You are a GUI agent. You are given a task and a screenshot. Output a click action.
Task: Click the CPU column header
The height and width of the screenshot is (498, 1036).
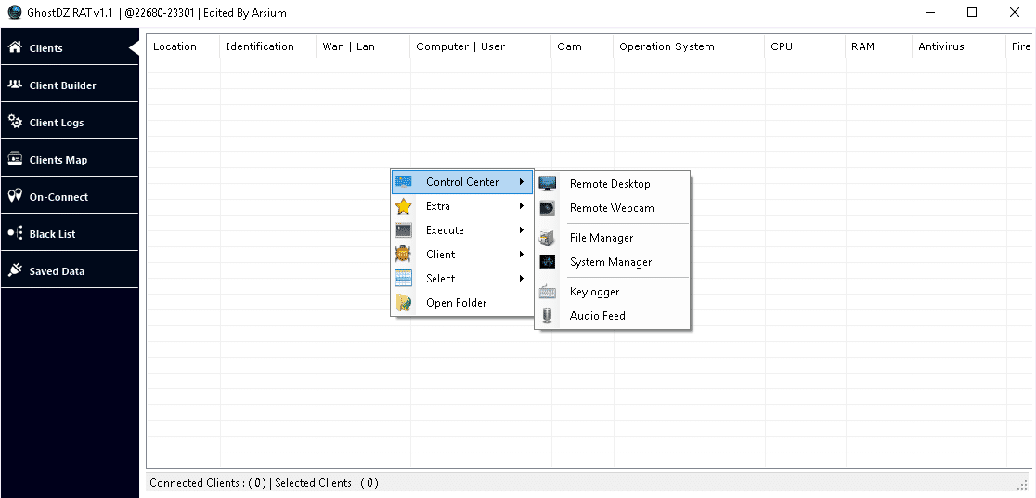click(x=805, y=46)
